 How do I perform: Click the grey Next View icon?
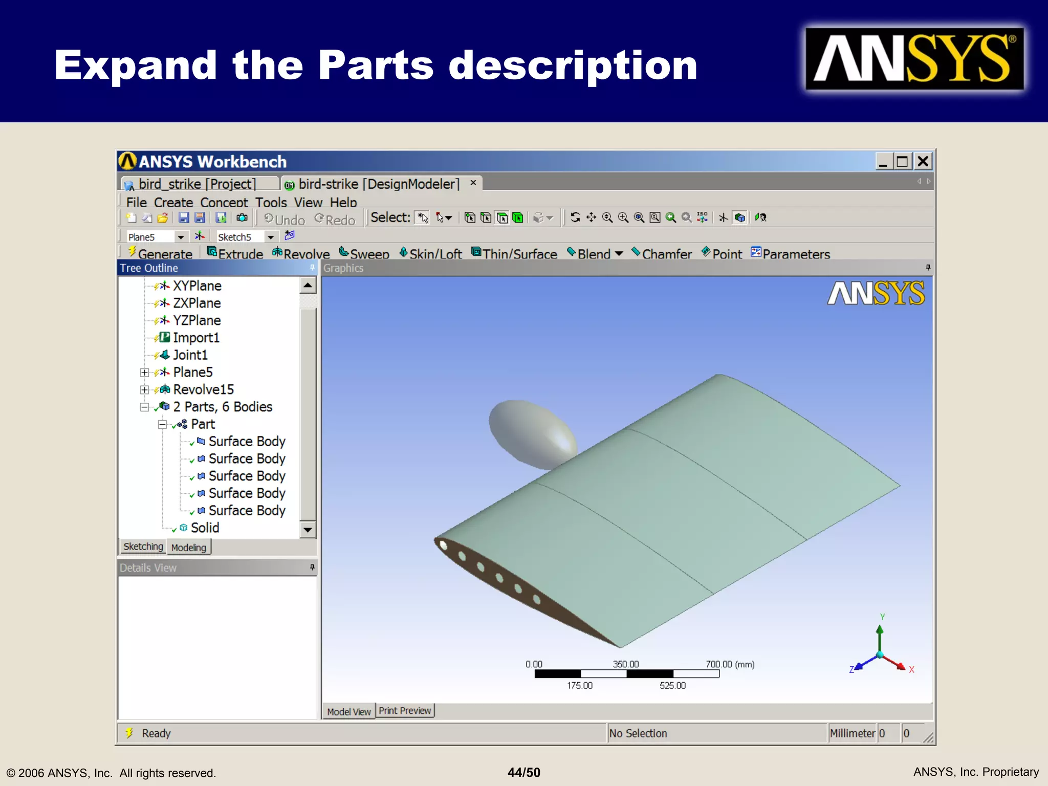(x=686, y=217)
